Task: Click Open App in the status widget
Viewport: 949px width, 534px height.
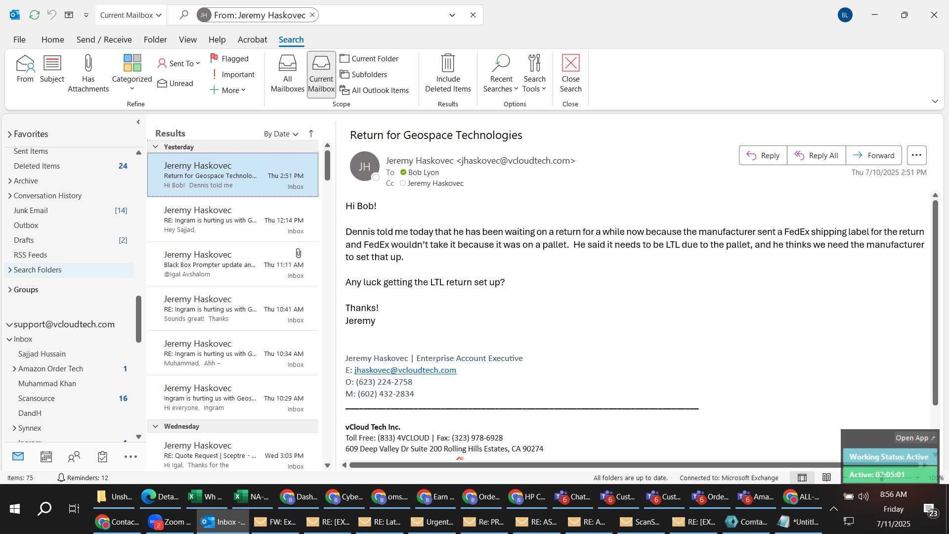Action: pos(915,438)
